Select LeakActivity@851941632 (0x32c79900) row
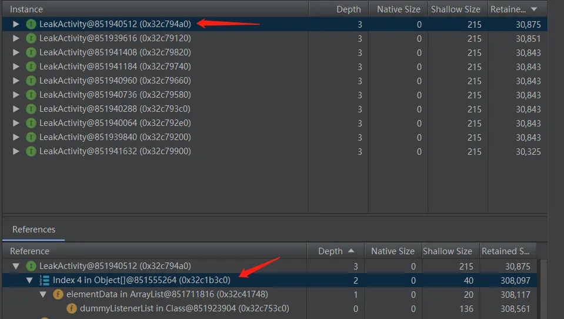 click(x=275, y=151)
